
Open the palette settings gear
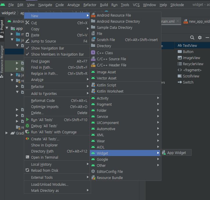pyautogui.click(x=200, y=38)
